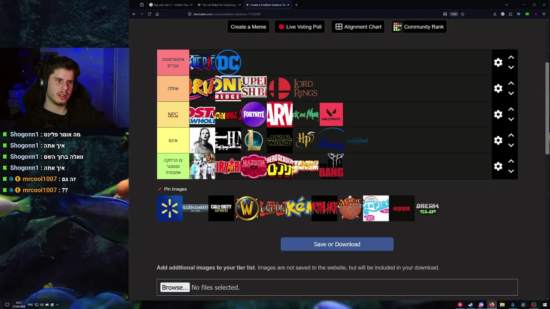The image size is (550, 309).
Task: Open the browser downloads icon
Action: 495,14
